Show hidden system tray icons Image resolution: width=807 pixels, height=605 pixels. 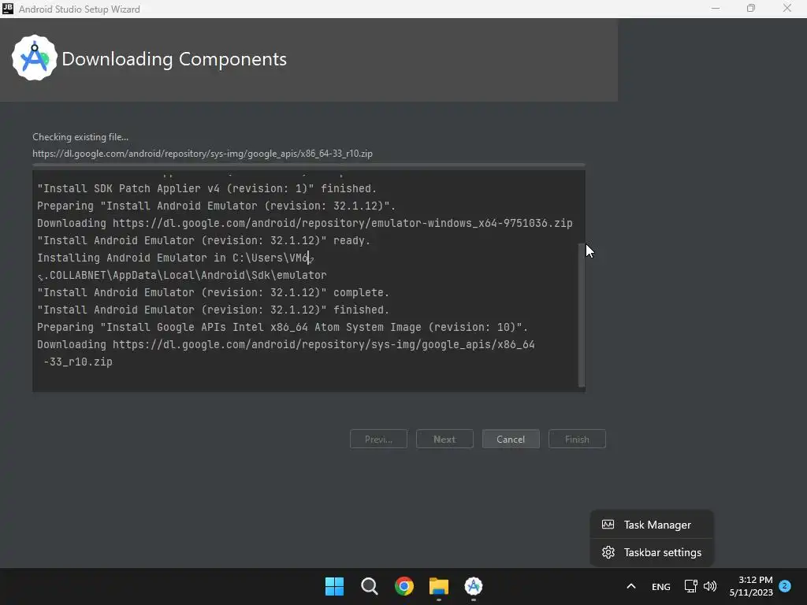point(631,586)
